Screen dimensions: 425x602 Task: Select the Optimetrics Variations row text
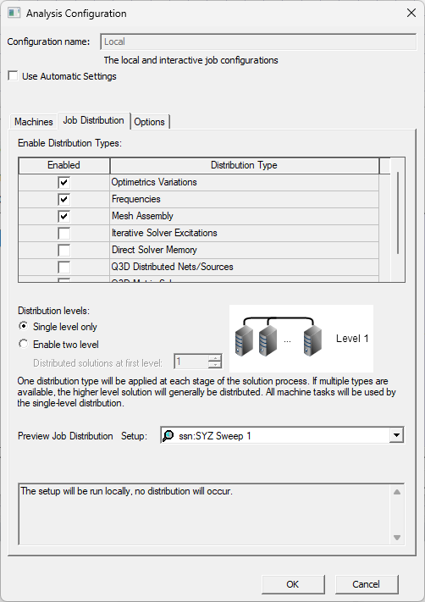point(154,182)
